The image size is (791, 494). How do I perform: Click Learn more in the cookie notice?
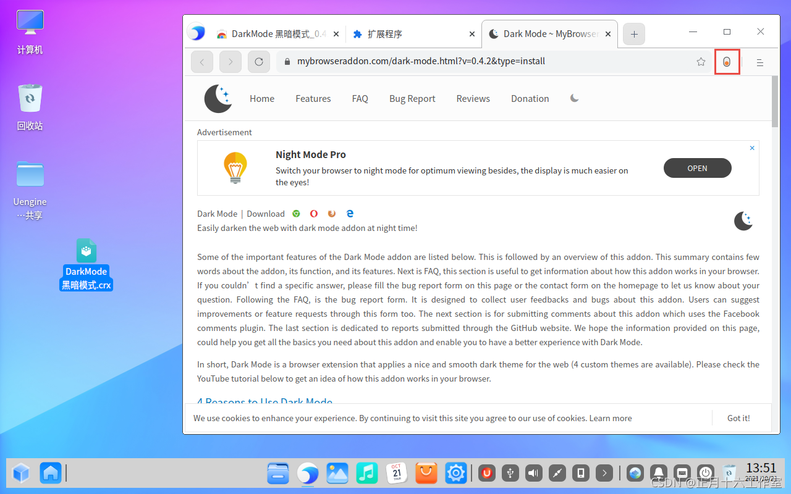coord(611,418)
